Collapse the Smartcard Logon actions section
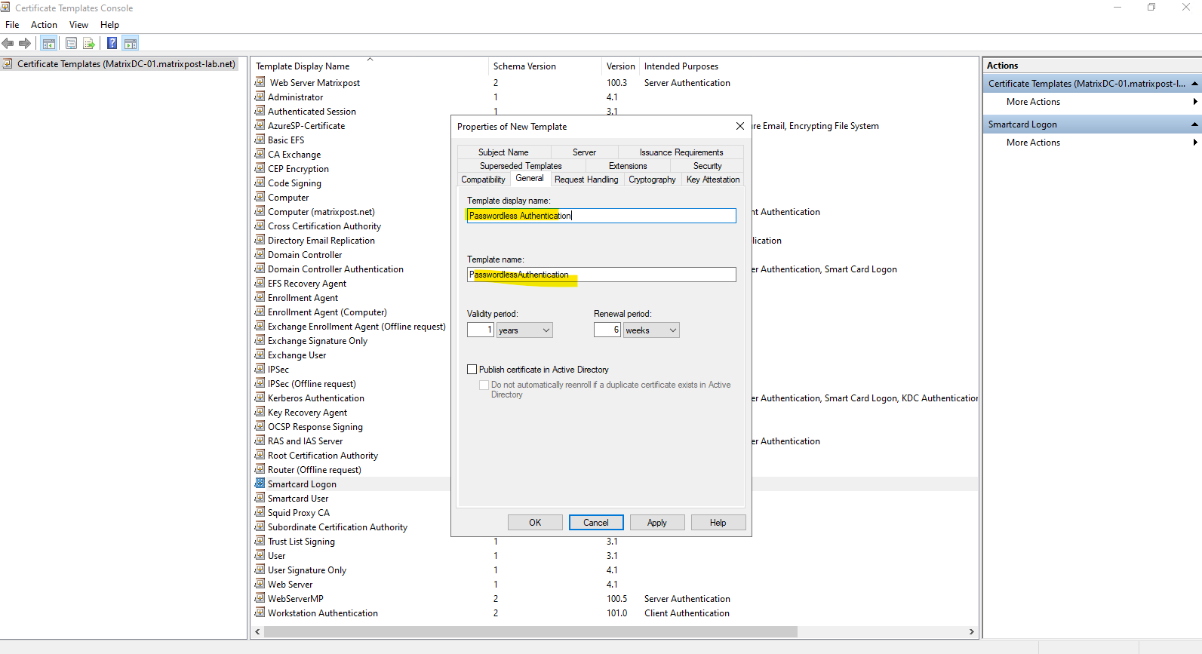The width and height of the screenshot is (1202, 654). pos(1194,124)
